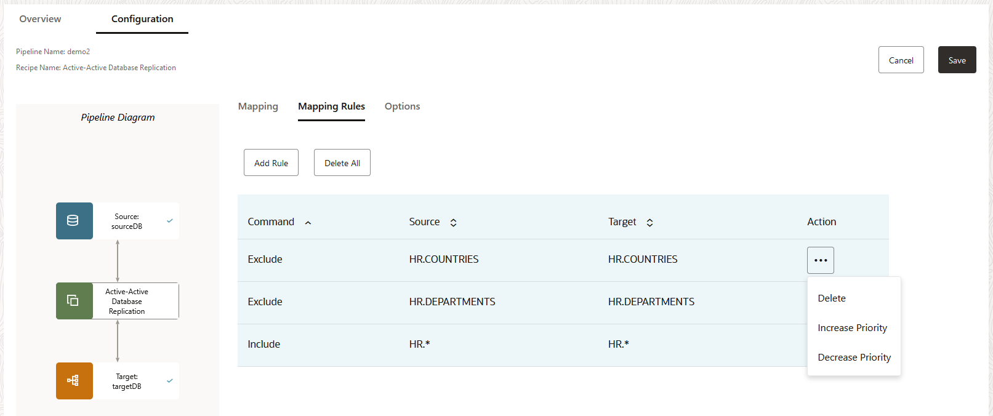The height and width of the screenshot is (416, 993).
Task: Sort rules by Command column arrow
Action: 308,223
